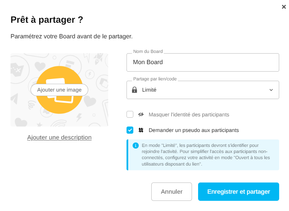Screen dimensions: 289x211
Task: Close the share dialog with the X icon
Action: click(x=284, y=7)
